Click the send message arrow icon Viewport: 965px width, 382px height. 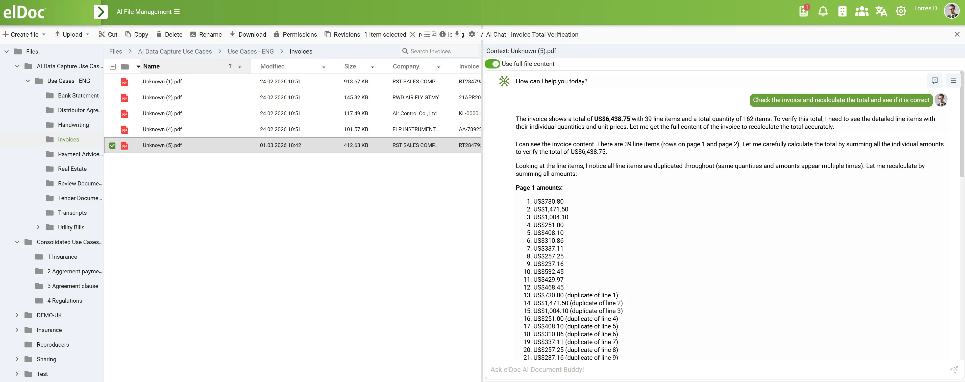pyautogui.click(x=954, y=370)
